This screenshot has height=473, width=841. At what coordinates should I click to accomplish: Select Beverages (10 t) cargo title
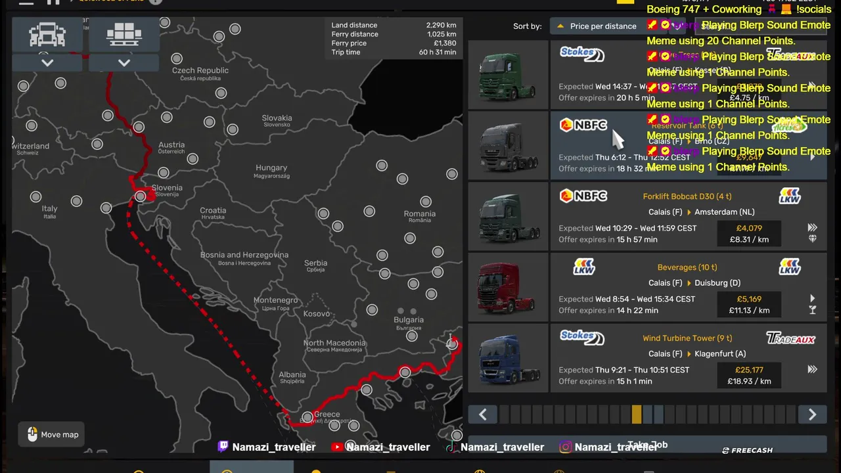click(x=687, y=267)
